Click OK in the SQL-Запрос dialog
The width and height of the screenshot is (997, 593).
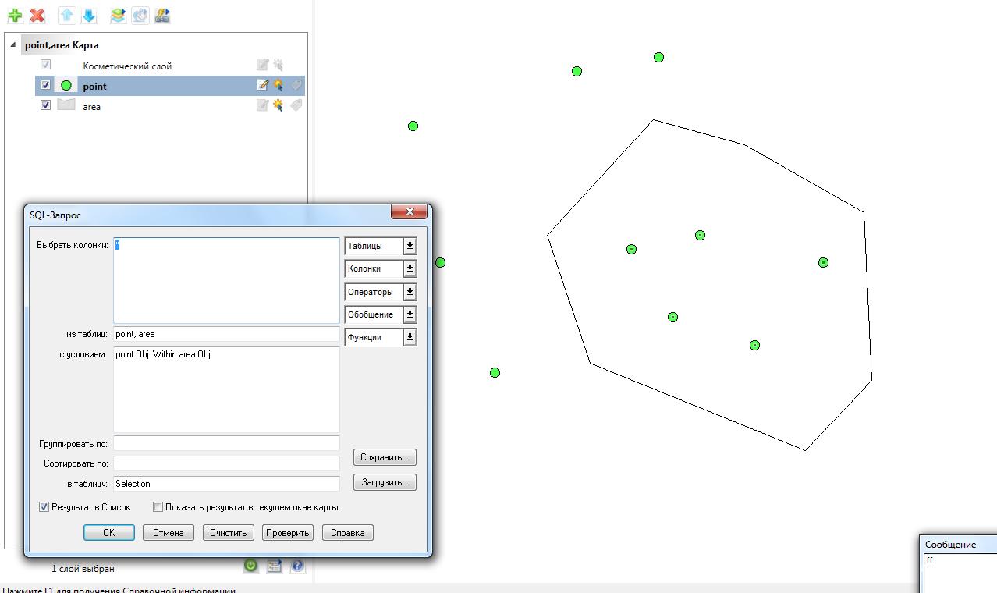coord(109,533)
